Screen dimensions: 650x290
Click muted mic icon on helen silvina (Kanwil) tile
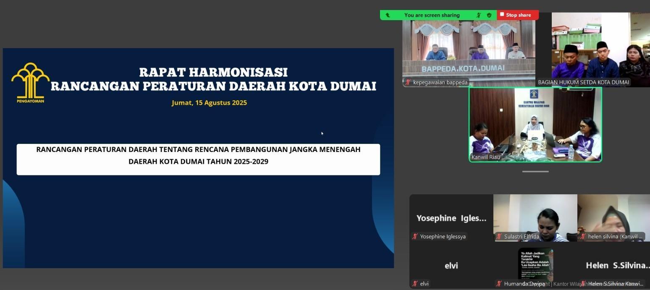pos(583,237)
